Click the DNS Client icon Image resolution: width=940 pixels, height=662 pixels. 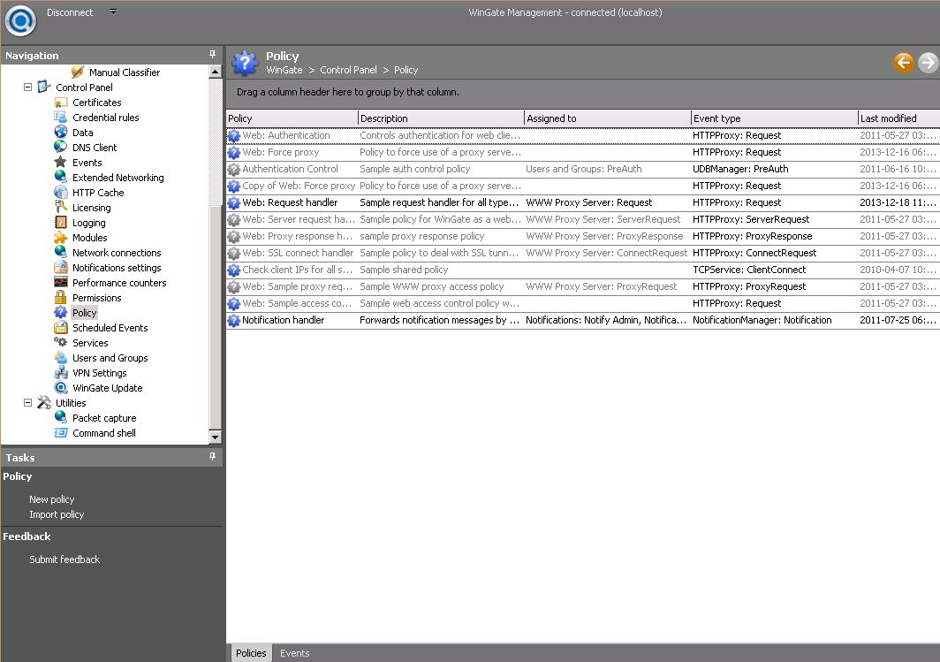click(x=61, y=147)
